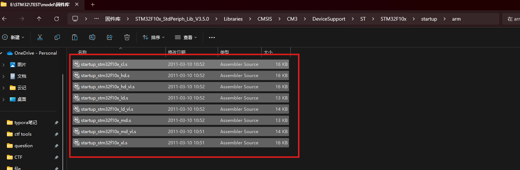520x170 pixels.
Task: Go up one directory level
Action: 39,19
